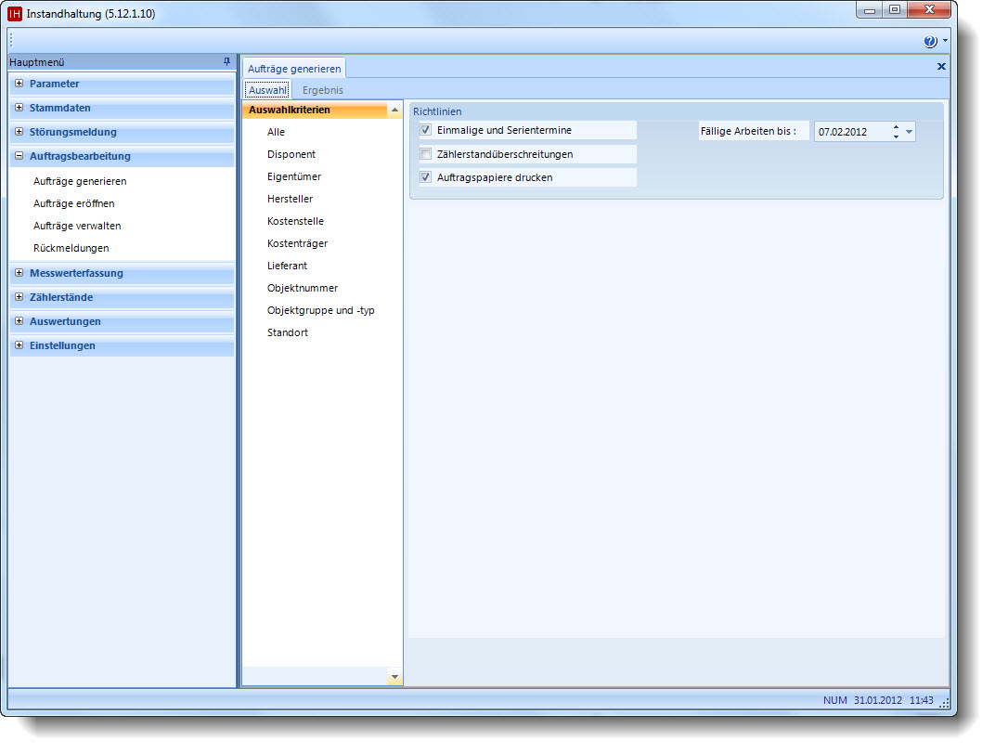This screenshot has height=754, width=995.
Task: Close the Aufträge generieren tab with X
Action: 941,67
